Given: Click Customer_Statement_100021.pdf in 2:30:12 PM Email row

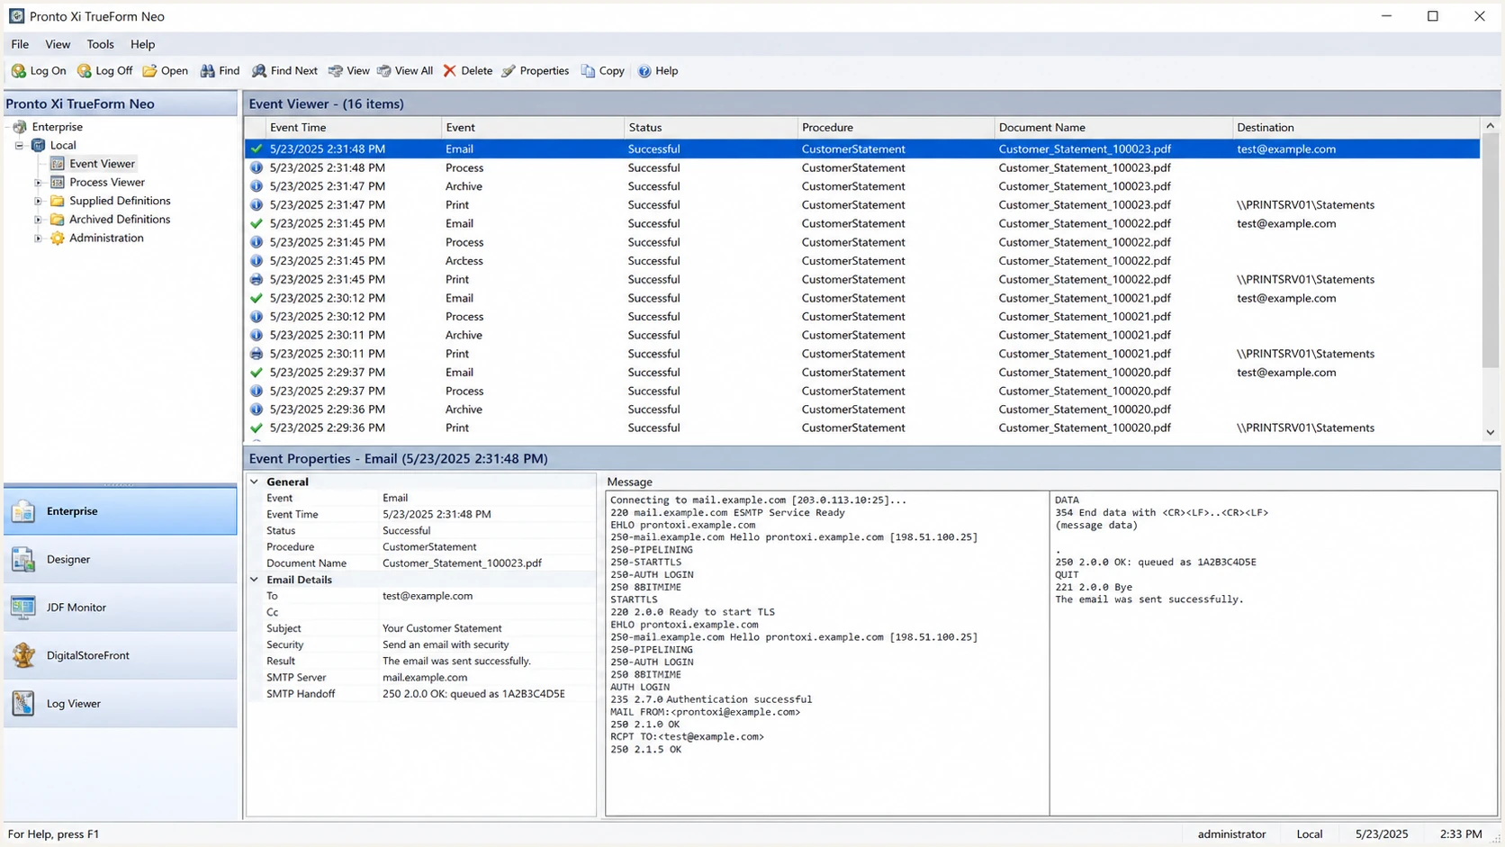Looking at the screenshot, I should pyautogui.click(x=1085, y=298).
